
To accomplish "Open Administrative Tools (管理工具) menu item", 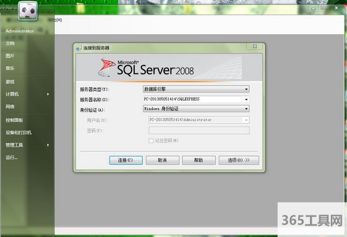I will pyautogui.click(x=14, y=145).
